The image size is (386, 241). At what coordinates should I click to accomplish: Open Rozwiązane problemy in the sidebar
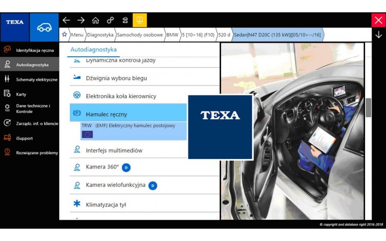30,153
